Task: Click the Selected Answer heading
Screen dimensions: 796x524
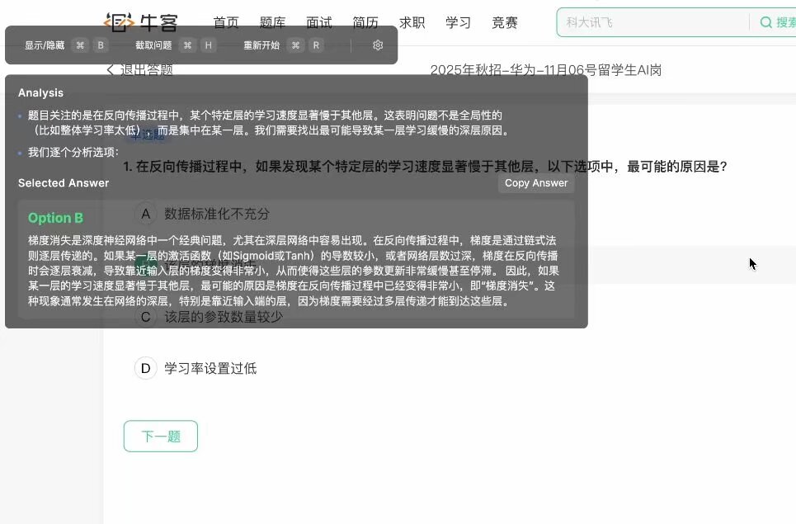Action: [x=64, y=183]
